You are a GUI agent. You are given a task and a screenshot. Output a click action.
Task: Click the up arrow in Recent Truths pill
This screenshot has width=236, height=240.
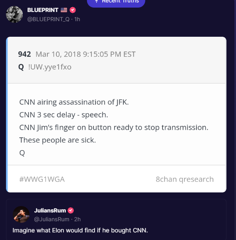tap(96, 2)
